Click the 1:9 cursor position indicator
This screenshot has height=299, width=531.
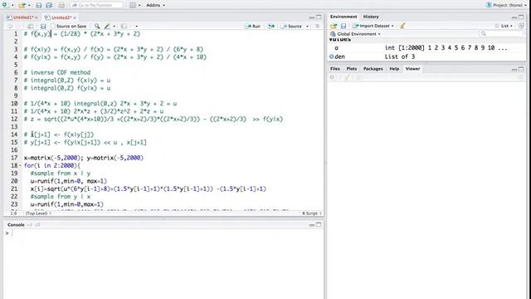(x=13, y=213)
